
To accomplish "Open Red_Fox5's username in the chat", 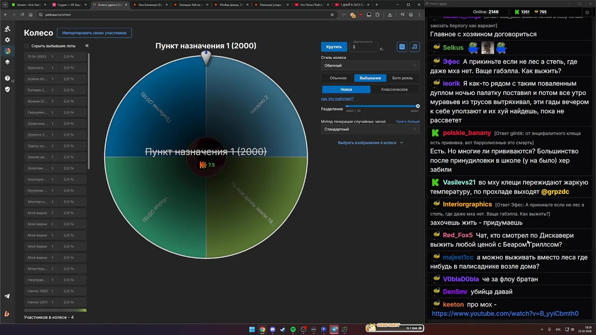I will click(458, 235).
